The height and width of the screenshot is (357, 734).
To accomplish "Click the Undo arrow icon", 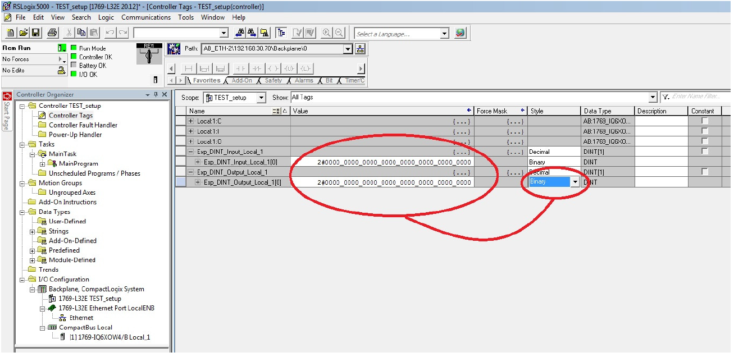I will click(x=110, y=33).
